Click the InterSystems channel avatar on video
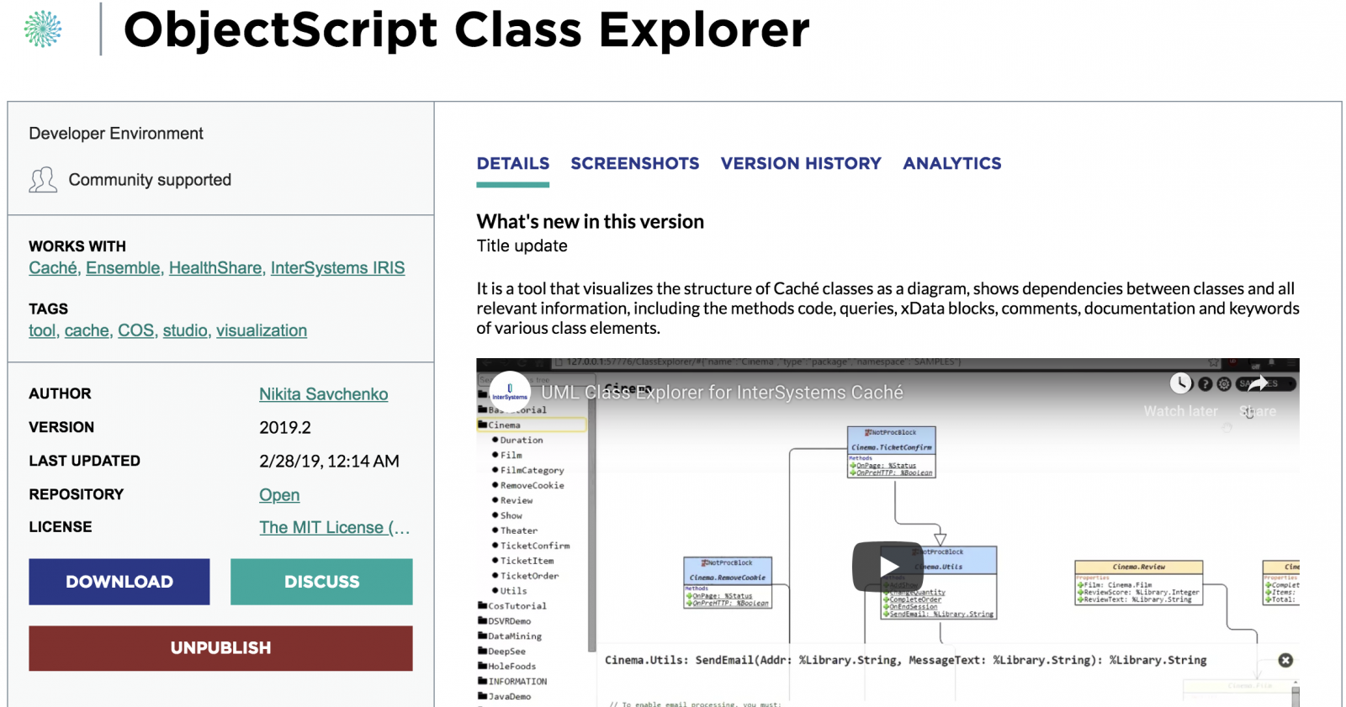This screenshot has height=707, width=1346. click(x=510, y=393)
